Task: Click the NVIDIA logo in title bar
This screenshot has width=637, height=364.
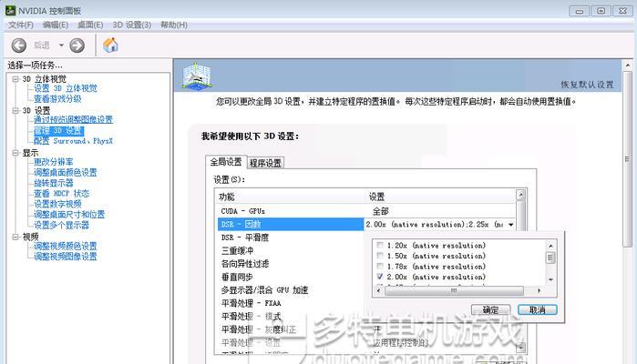Action: (10, 11)
